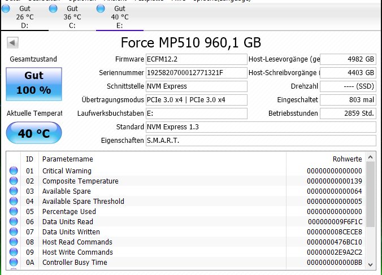Select the Critical Warning row text
The height and width of the screenshot is (275, 382).
pos(67,171)
